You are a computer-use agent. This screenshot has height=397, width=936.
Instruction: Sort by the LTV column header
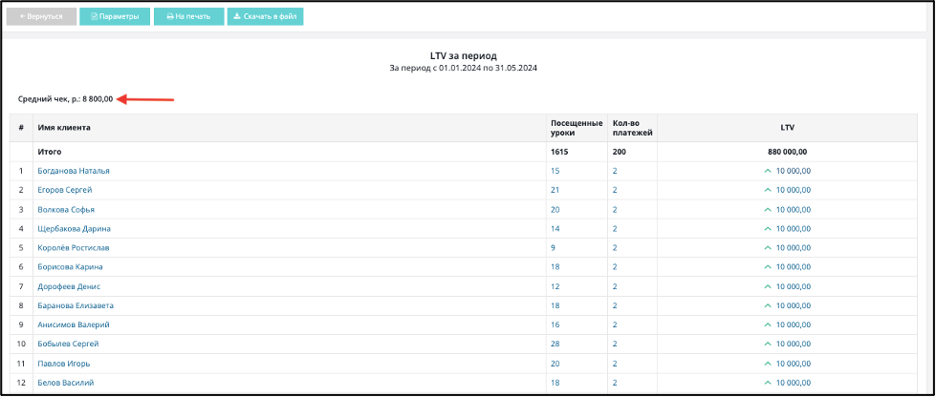(789, 128)
